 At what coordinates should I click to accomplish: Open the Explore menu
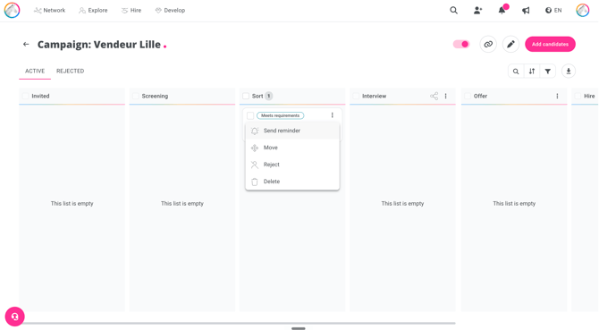click(x=93, y=11)
